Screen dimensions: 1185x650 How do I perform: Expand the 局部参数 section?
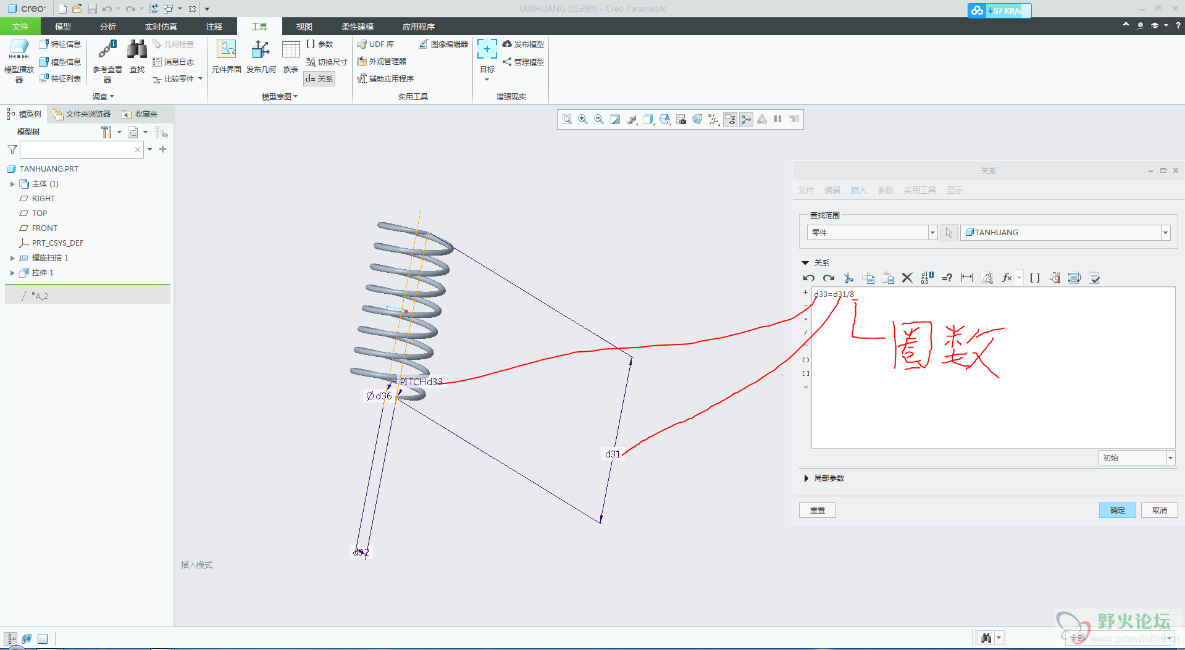[806, 478]
